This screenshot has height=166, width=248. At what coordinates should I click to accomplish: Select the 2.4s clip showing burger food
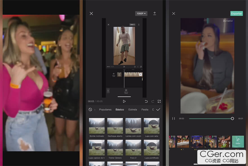tap(183, 142)
